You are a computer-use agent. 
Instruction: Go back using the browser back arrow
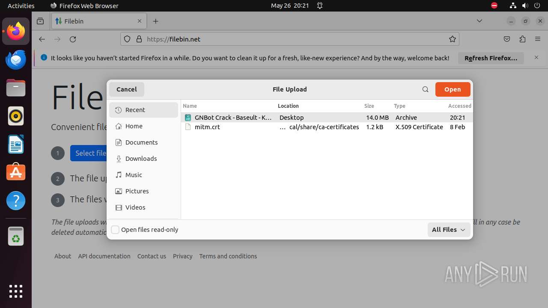[42, 39]
